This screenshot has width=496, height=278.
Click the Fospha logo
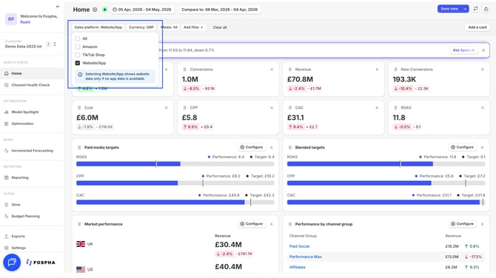coord(41,262)
